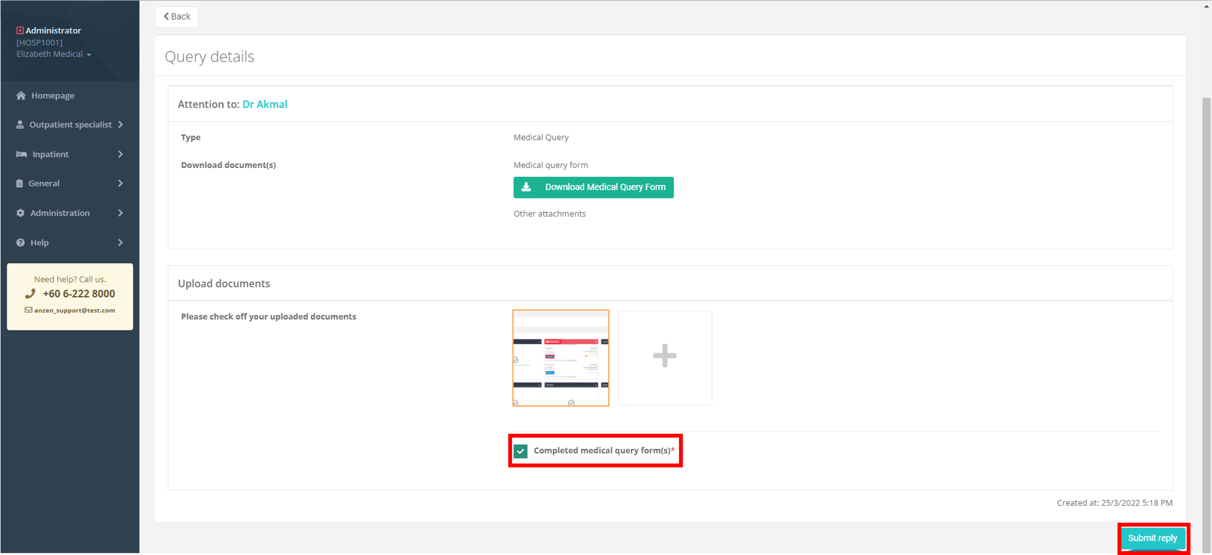The height and width of the screenshot is (555, 1212).
Task: Click the Need help? Call us. text
Action: pos(70,280)
